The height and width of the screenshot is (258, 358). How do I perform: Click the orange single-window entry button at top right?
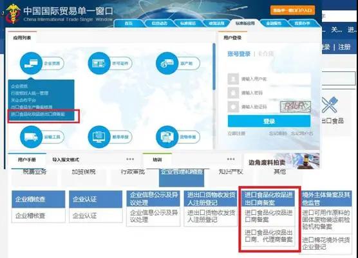pos(292,10)
